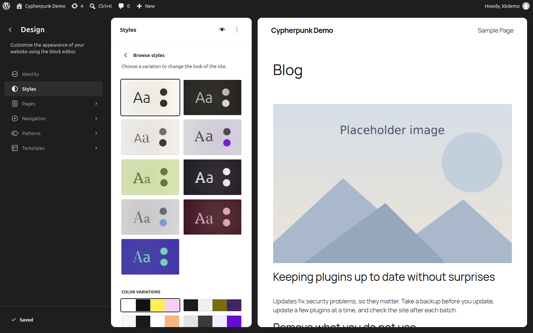Screen dimensions: 533x333
Task: Choose the dark charcoal style variation
Action: coord(212,97)
